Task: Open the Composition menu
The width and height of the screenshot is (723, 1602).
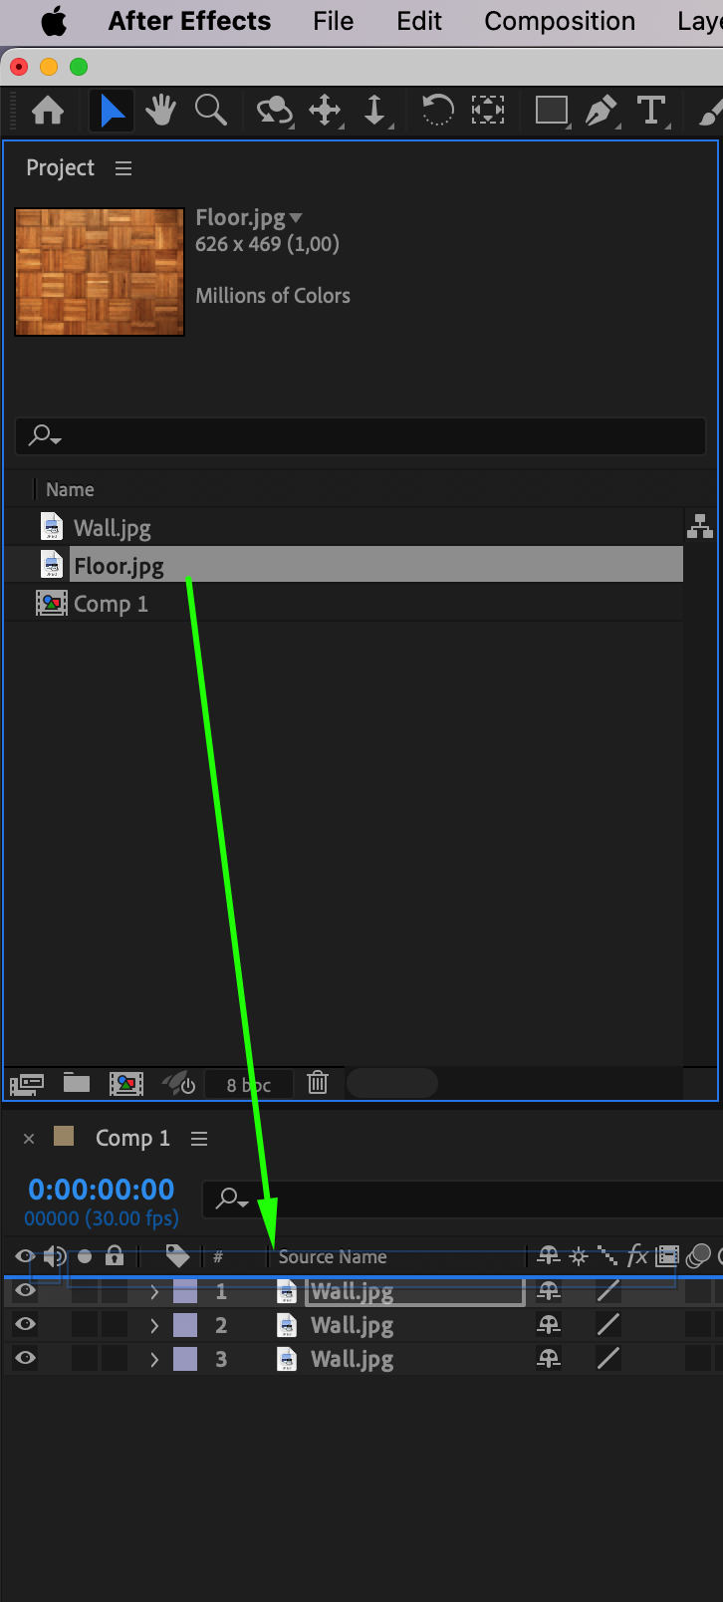Action: pos(560,21)
